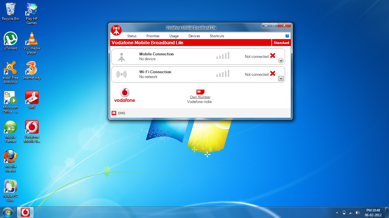Viewport: 389px width, 218px height.
Task: Click the Vodafone brand logo
Action: point(124,95)
